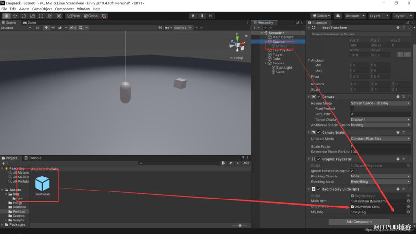Screen dimensions: 416x234
Task: Open the Render Mode dropdown
Action: tap(380, 103)
